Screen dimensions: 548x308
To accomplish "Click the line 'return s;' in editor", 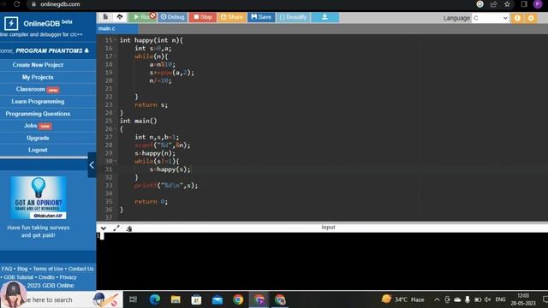I will (x=151, y=104).
